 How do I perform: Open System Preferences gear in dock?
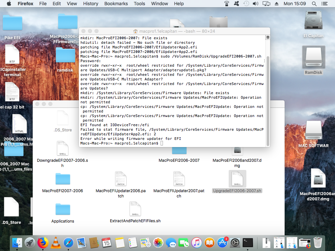235,243
